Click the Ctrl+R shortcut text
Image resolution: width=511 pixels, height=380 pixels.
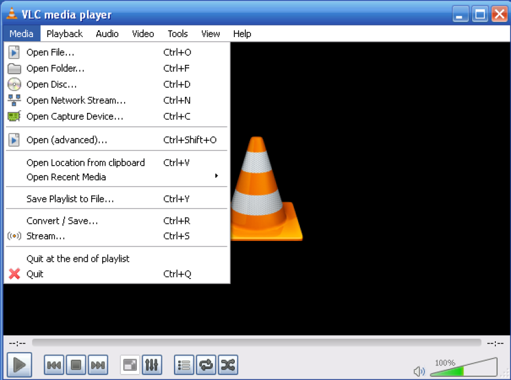click(176, 221)
